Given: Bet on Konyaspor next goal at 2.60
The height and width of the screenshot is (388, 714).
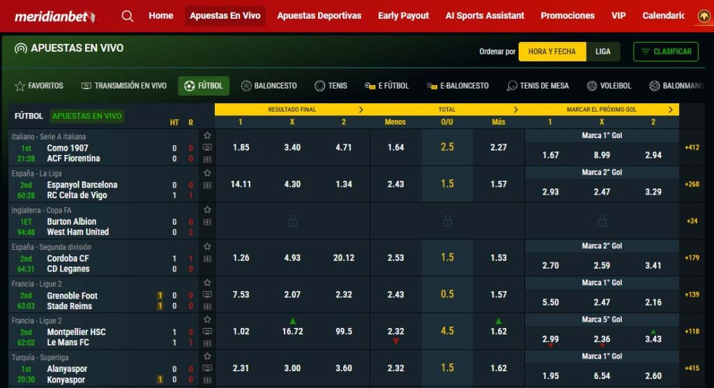Looking at the screenshot, I should pos(653,375).
